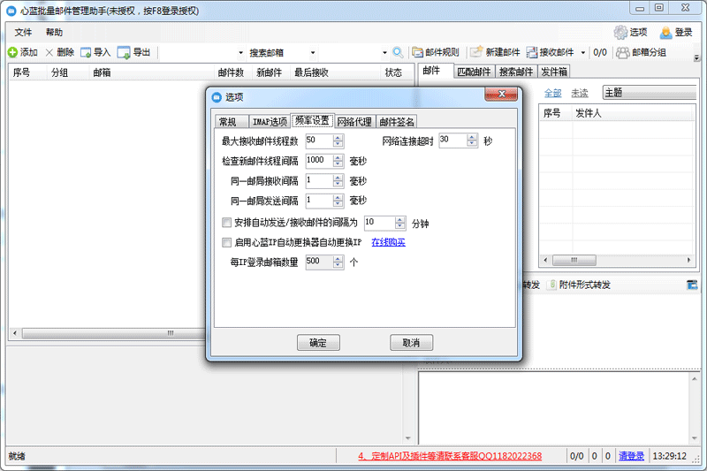
Task: Click the magnifier search icon in toolbar
Action: tap(399, 53)
